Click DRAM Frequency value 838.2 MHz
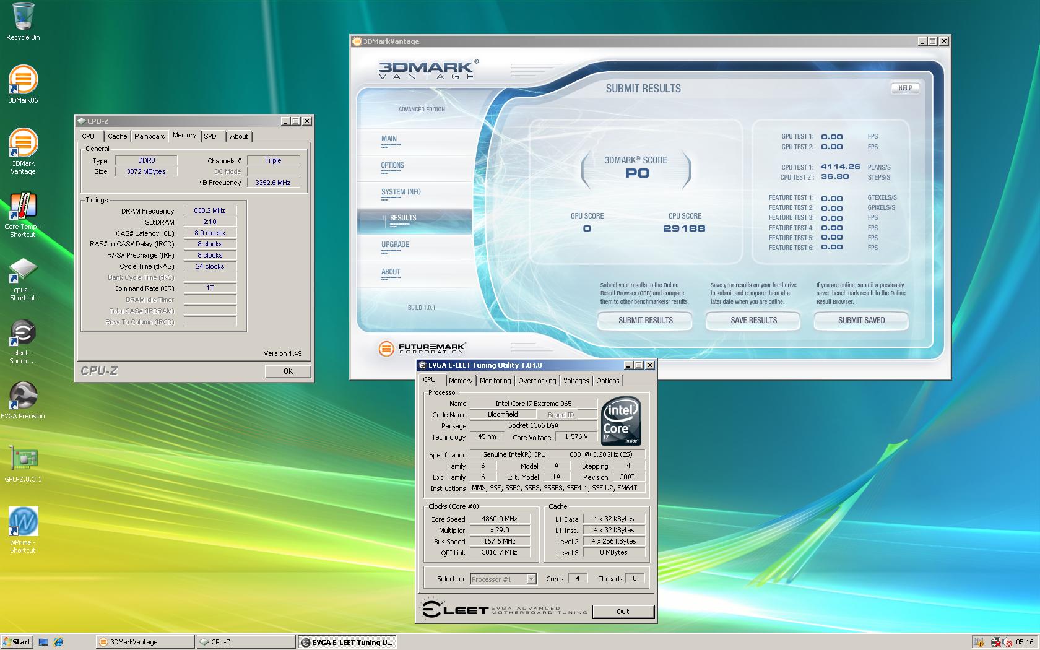 [x=210, y=210]
